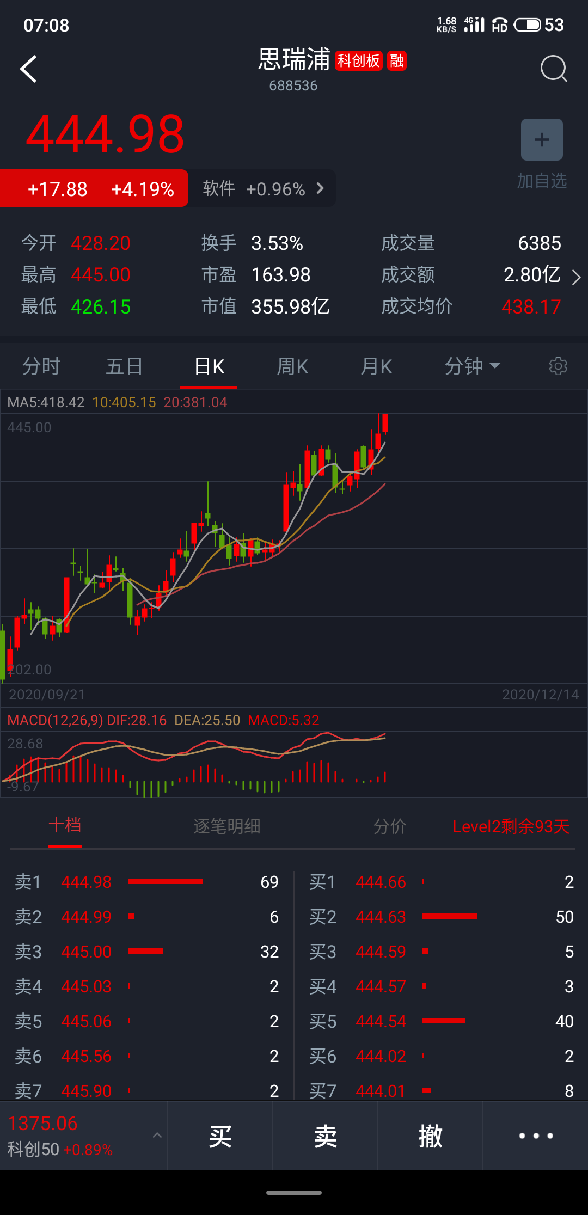Tap the 撤 cancel order button

click(x=430, y=1136)
